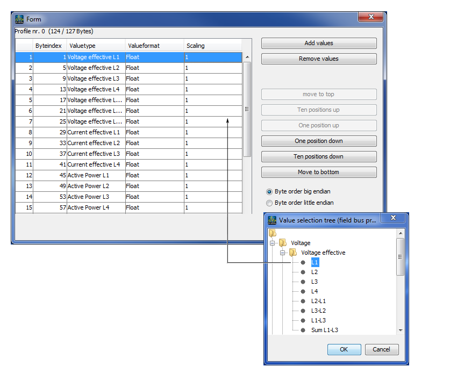
Task: Click the root folder icon atop the tree
Action: tap(273, 233)
